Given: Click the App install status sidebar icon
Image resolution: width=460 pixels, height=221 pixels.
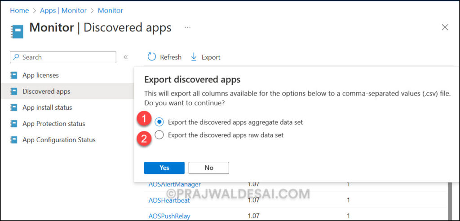Looking at the screenshot, I should point(14,108).
